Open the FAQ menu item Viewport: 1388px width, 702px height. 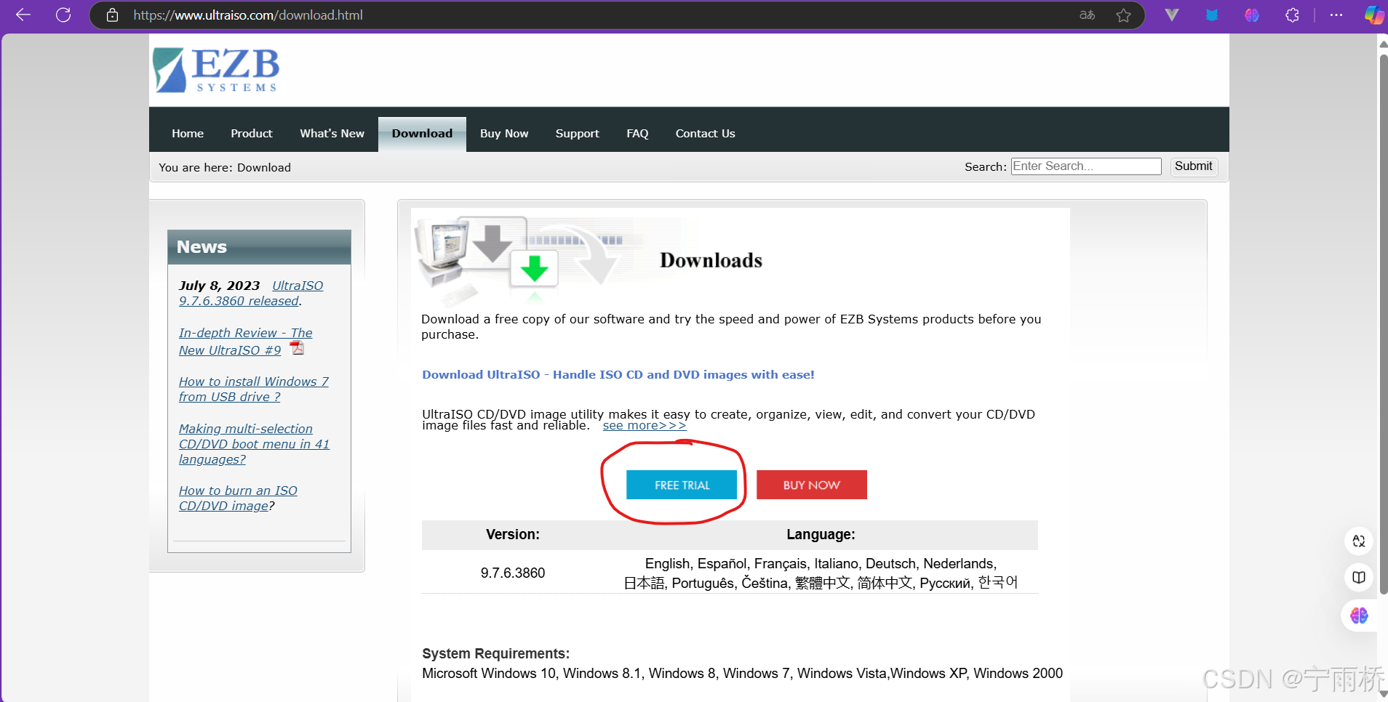637,134
